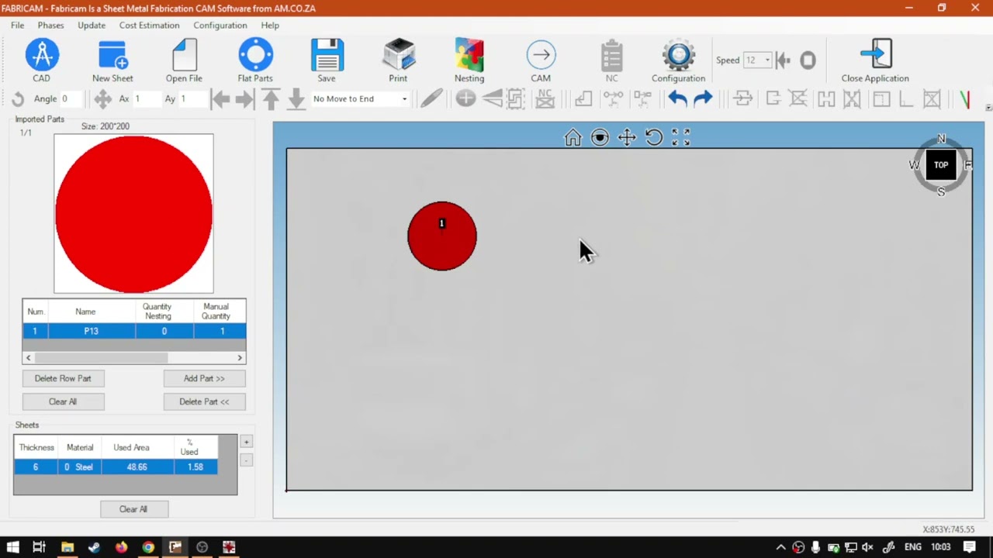Image resolution: width=993 pixels, height=558 pixels.
Task: Open the CAD module icon
Action: [x=42, y=55]
